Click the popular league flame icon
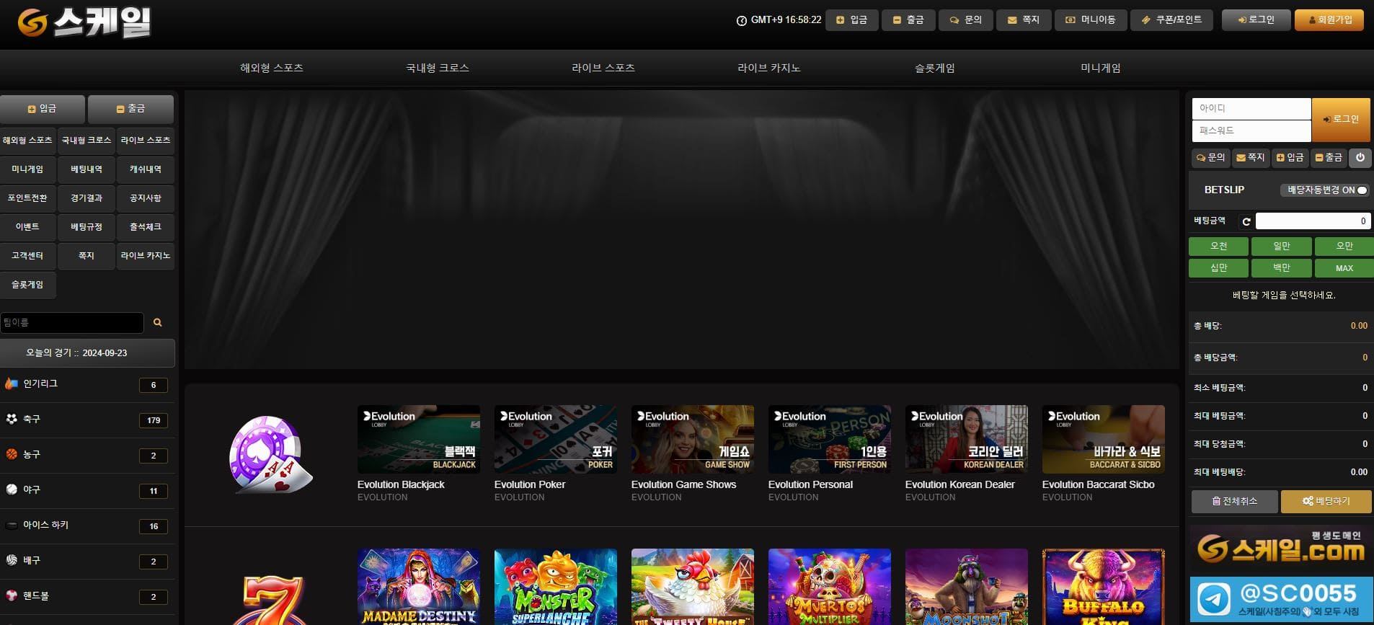 point(12,384)
